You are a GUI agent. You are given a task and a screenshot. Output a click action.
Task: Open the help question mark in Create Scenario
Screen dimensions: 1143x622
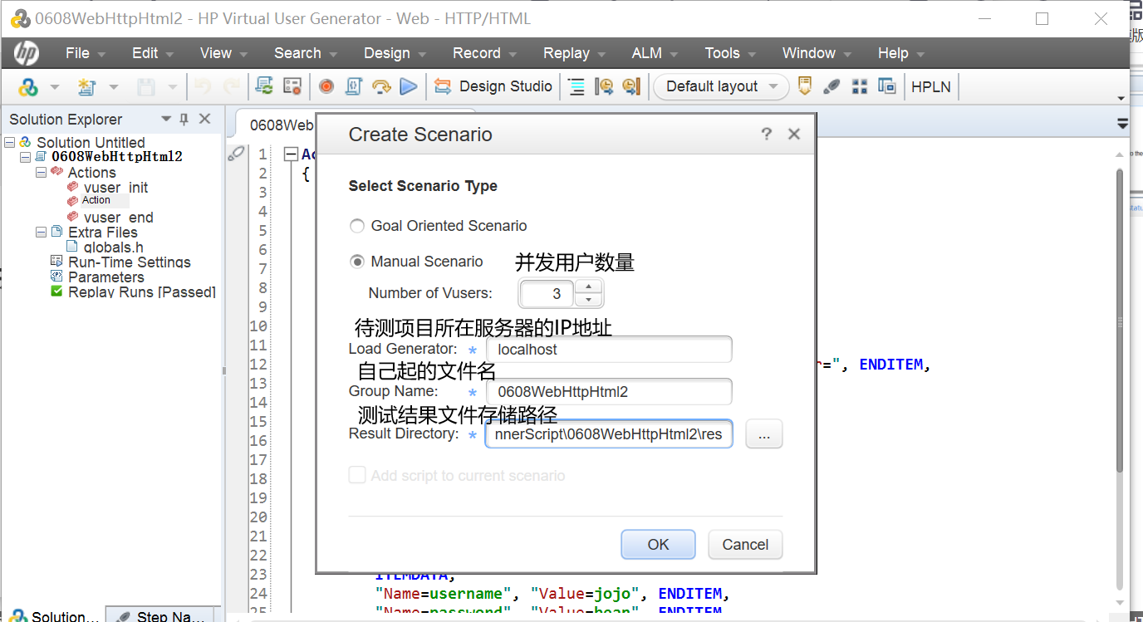pyautogui.click(x=767, y=134)
